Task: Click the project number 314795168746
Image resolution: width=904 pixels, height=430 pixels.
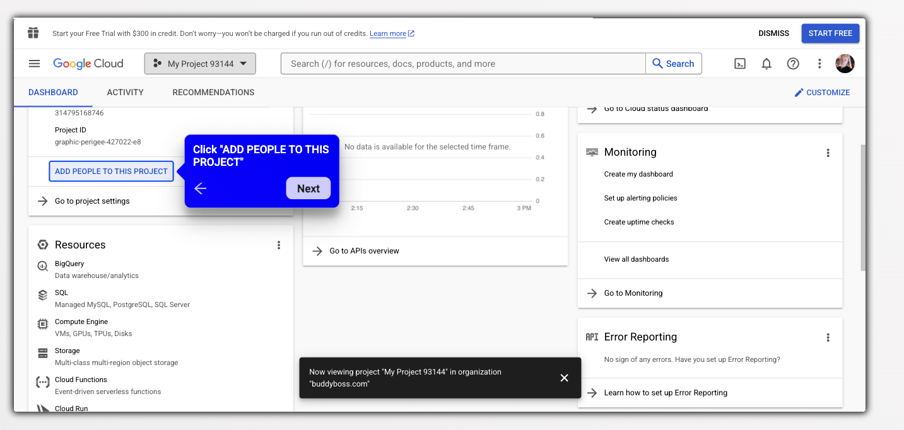Action: pos(79,113)
